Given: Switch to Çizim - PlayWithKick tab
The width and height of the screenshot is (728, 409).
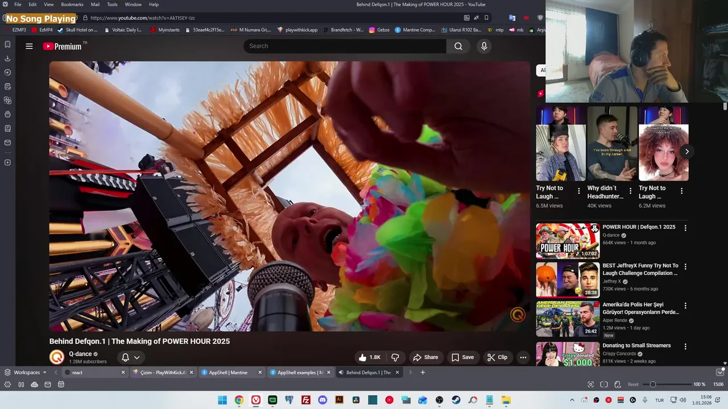Looking at the screenshot, I should point(163,373).
